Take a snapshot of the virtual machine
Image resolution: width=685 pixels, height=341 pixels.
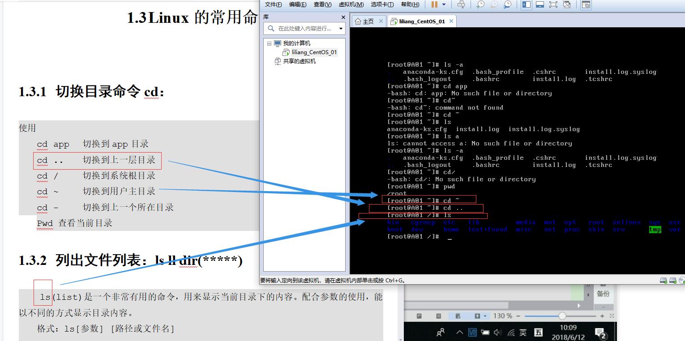click(x=480, y=4)
